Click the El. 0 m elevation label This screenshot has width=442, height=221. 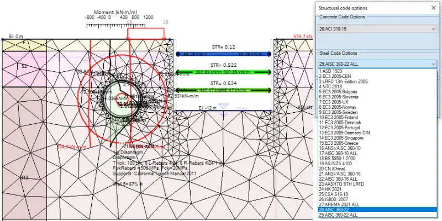[x=16, y=36]
